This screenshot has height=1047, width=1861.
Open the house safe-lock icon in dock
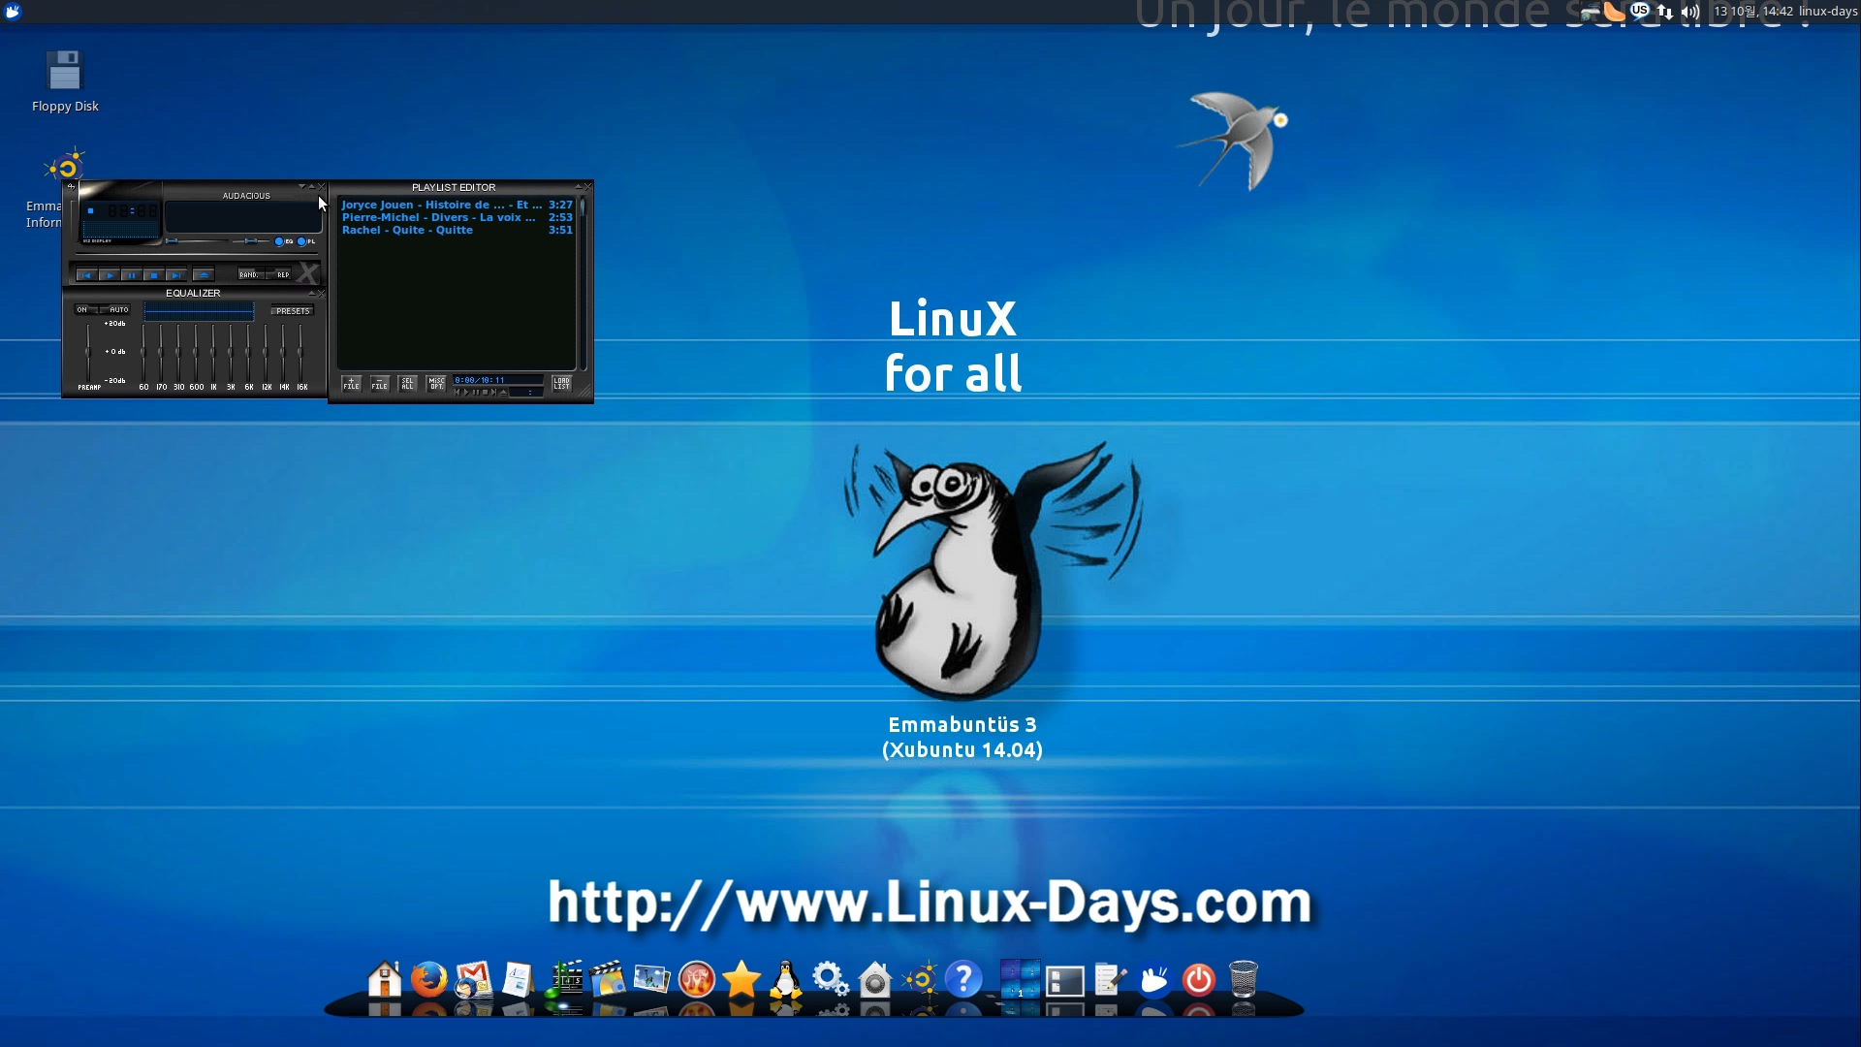[875, 979]
